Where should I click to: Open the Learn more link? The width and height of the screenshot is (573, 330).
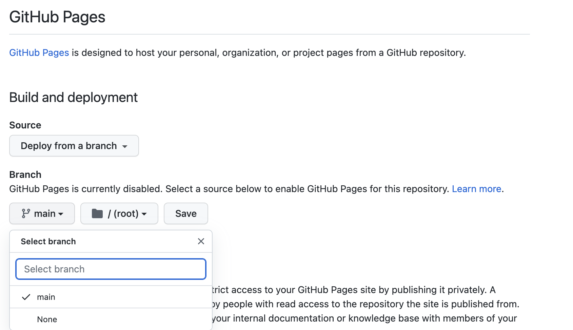(x=476, y=189)
